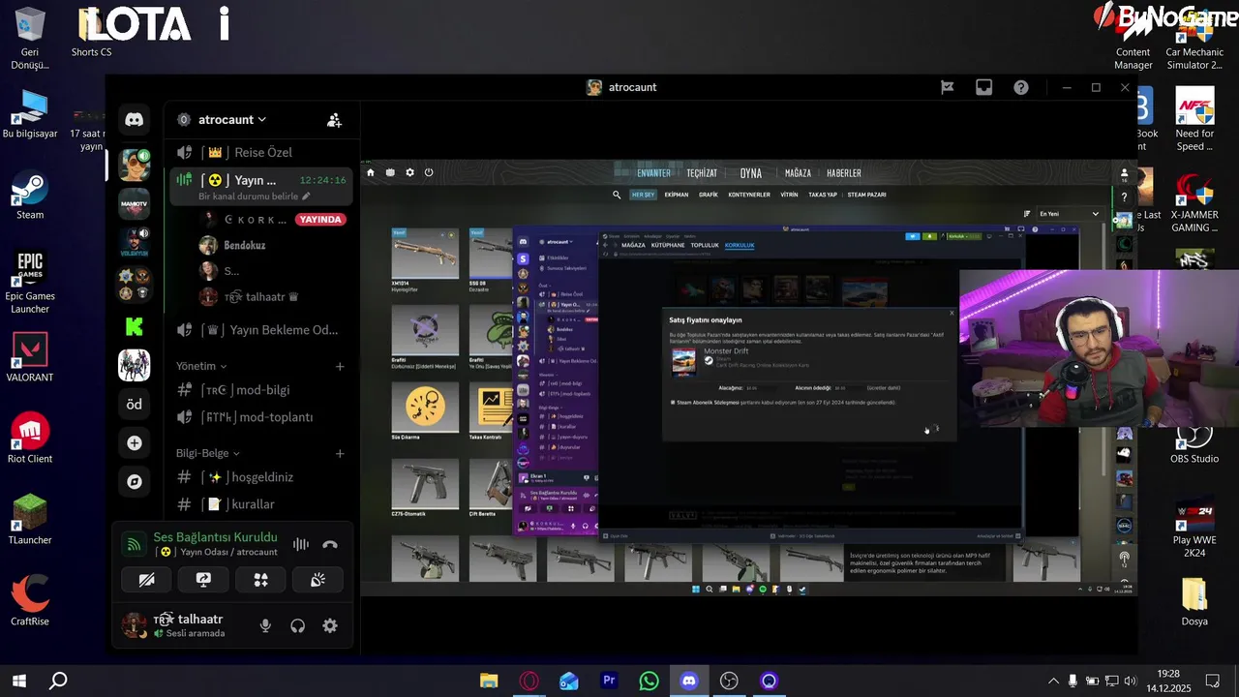
Task: Toggle camera on in voice panel
Action: (146, 580)
